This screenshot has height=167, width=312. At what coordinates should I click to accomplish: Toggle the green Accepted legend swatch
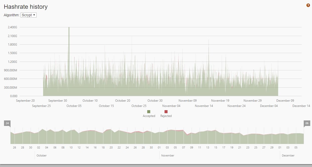pyautogui.click(x=149, y=112)
